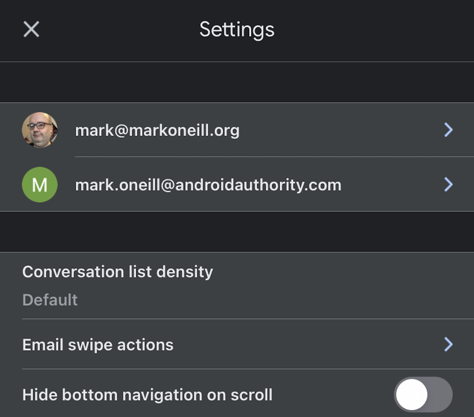Viewport: 474px width, 417px height.
Task: Expand chevron next to mark@markoneill.org
Action: 448,130
